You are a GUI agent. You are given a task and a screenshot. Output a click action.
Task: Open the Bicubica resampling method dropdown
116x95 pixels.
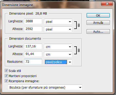click(x=45, y=87)
